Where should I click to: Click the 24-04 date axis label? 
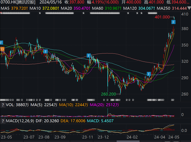pyautogui.click(x=160, y=137)
